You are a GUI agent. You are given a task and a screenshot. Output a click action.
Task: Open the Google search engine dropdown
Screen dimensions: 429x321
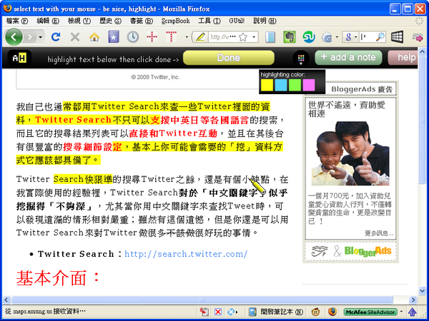click(350, 37)
